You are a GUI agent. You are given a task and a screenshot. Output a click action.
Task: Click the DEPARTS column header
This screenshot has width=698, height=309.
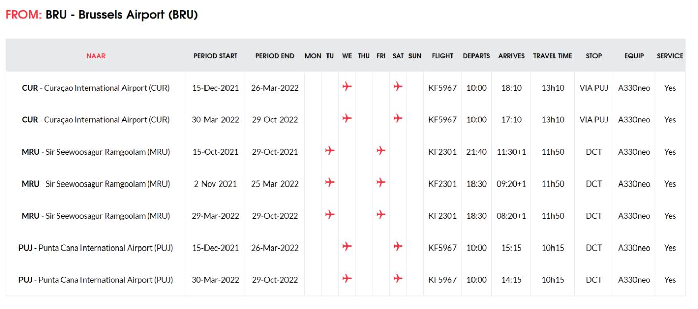[476, 56]
